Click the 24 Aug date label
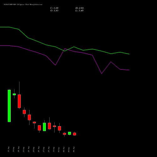Viewport: 157px width, 157px height. pos(29,149)
